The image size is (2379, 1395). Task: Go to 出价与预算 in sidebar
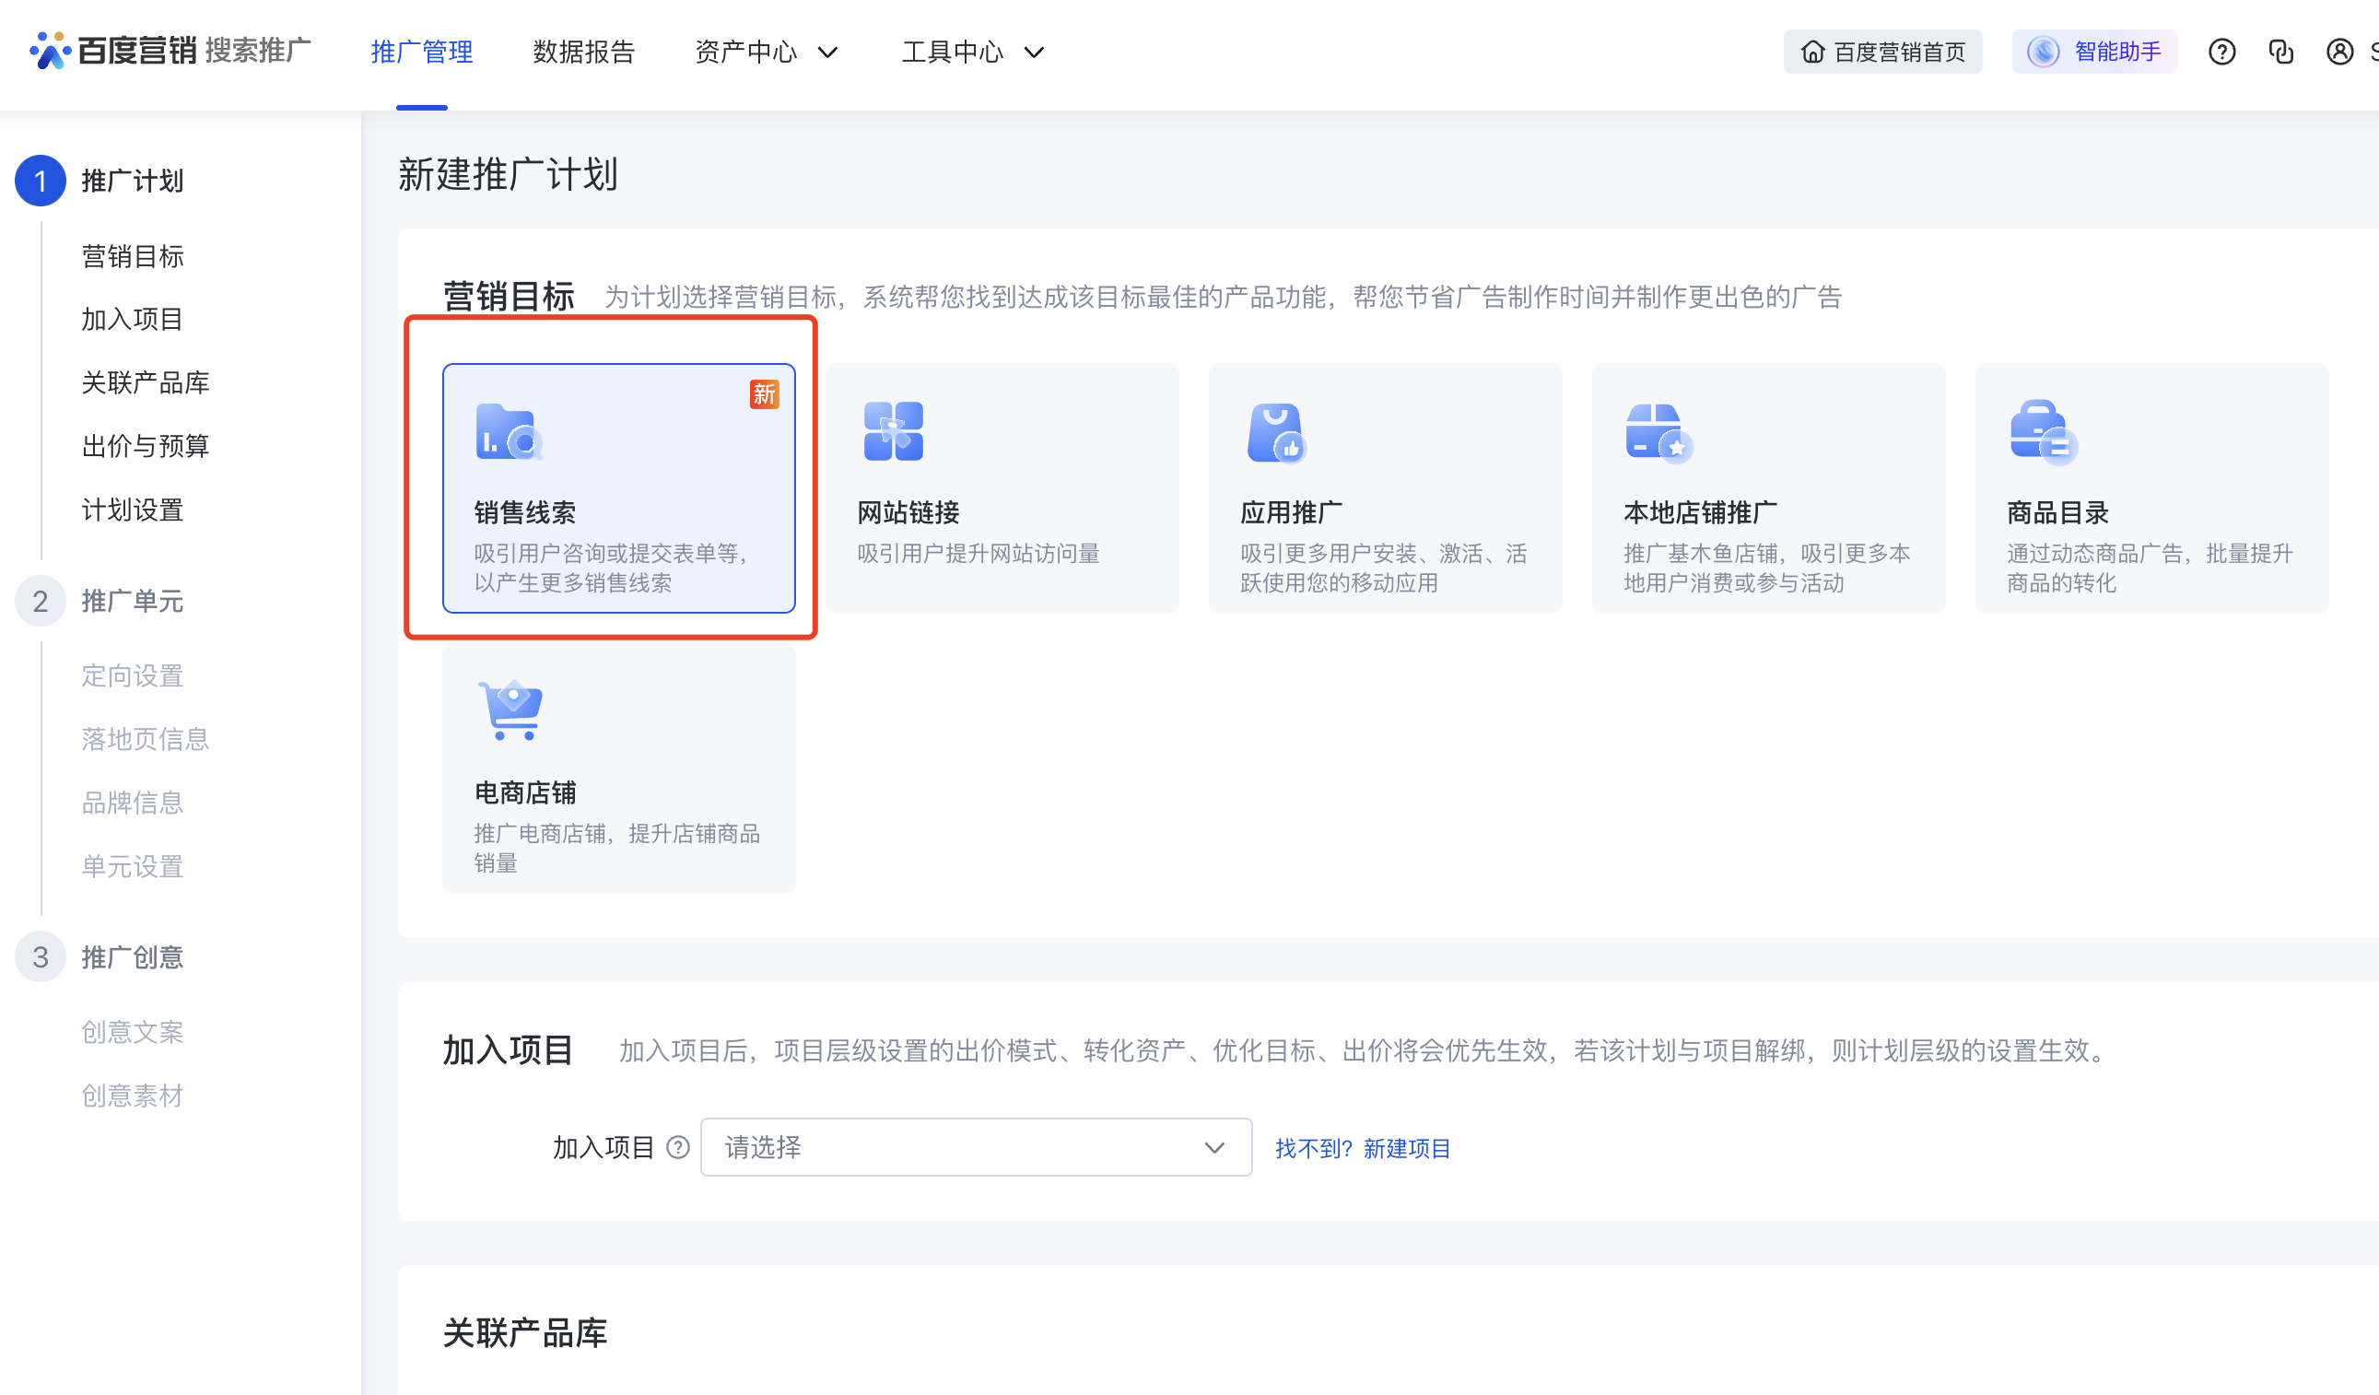146,445
